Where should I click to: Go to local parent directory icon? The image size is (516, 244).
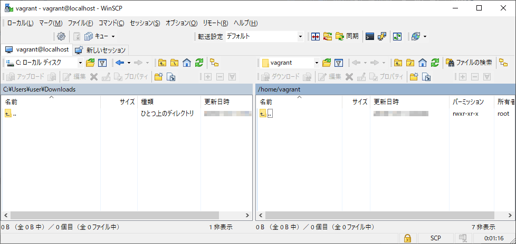[161, 62]
